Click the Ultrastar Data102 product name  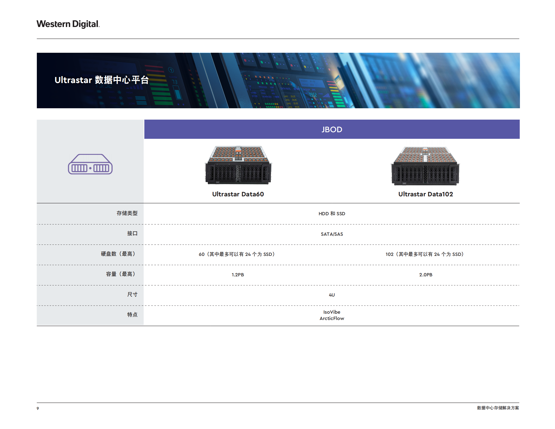[425, 194]
